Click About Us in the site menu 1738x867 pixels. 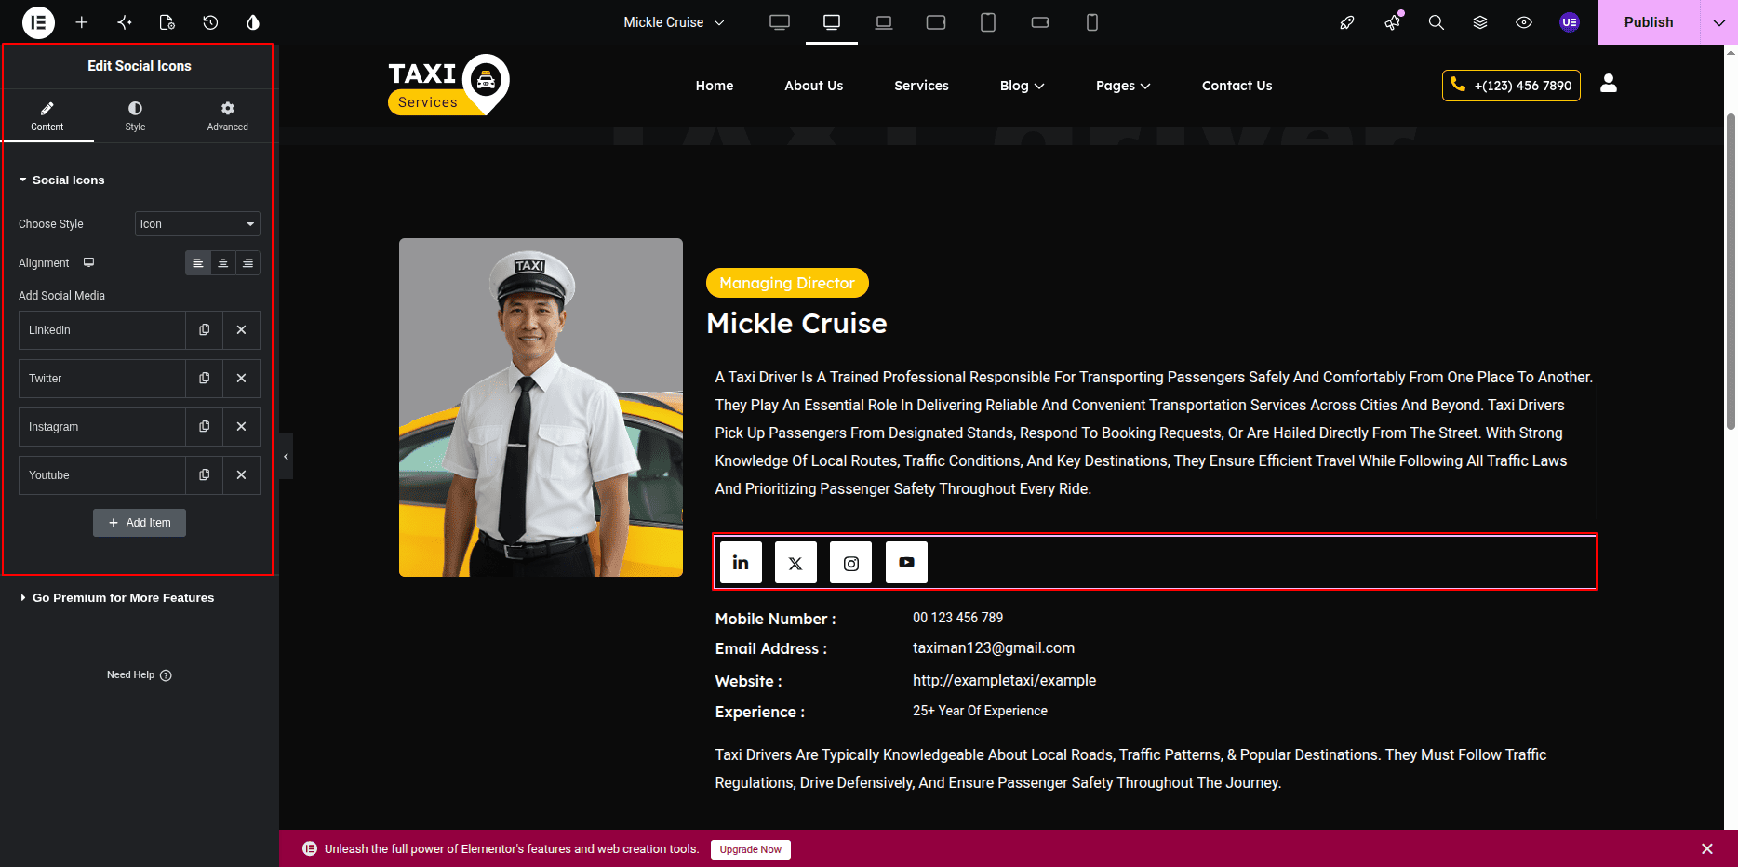click(814, 86)
